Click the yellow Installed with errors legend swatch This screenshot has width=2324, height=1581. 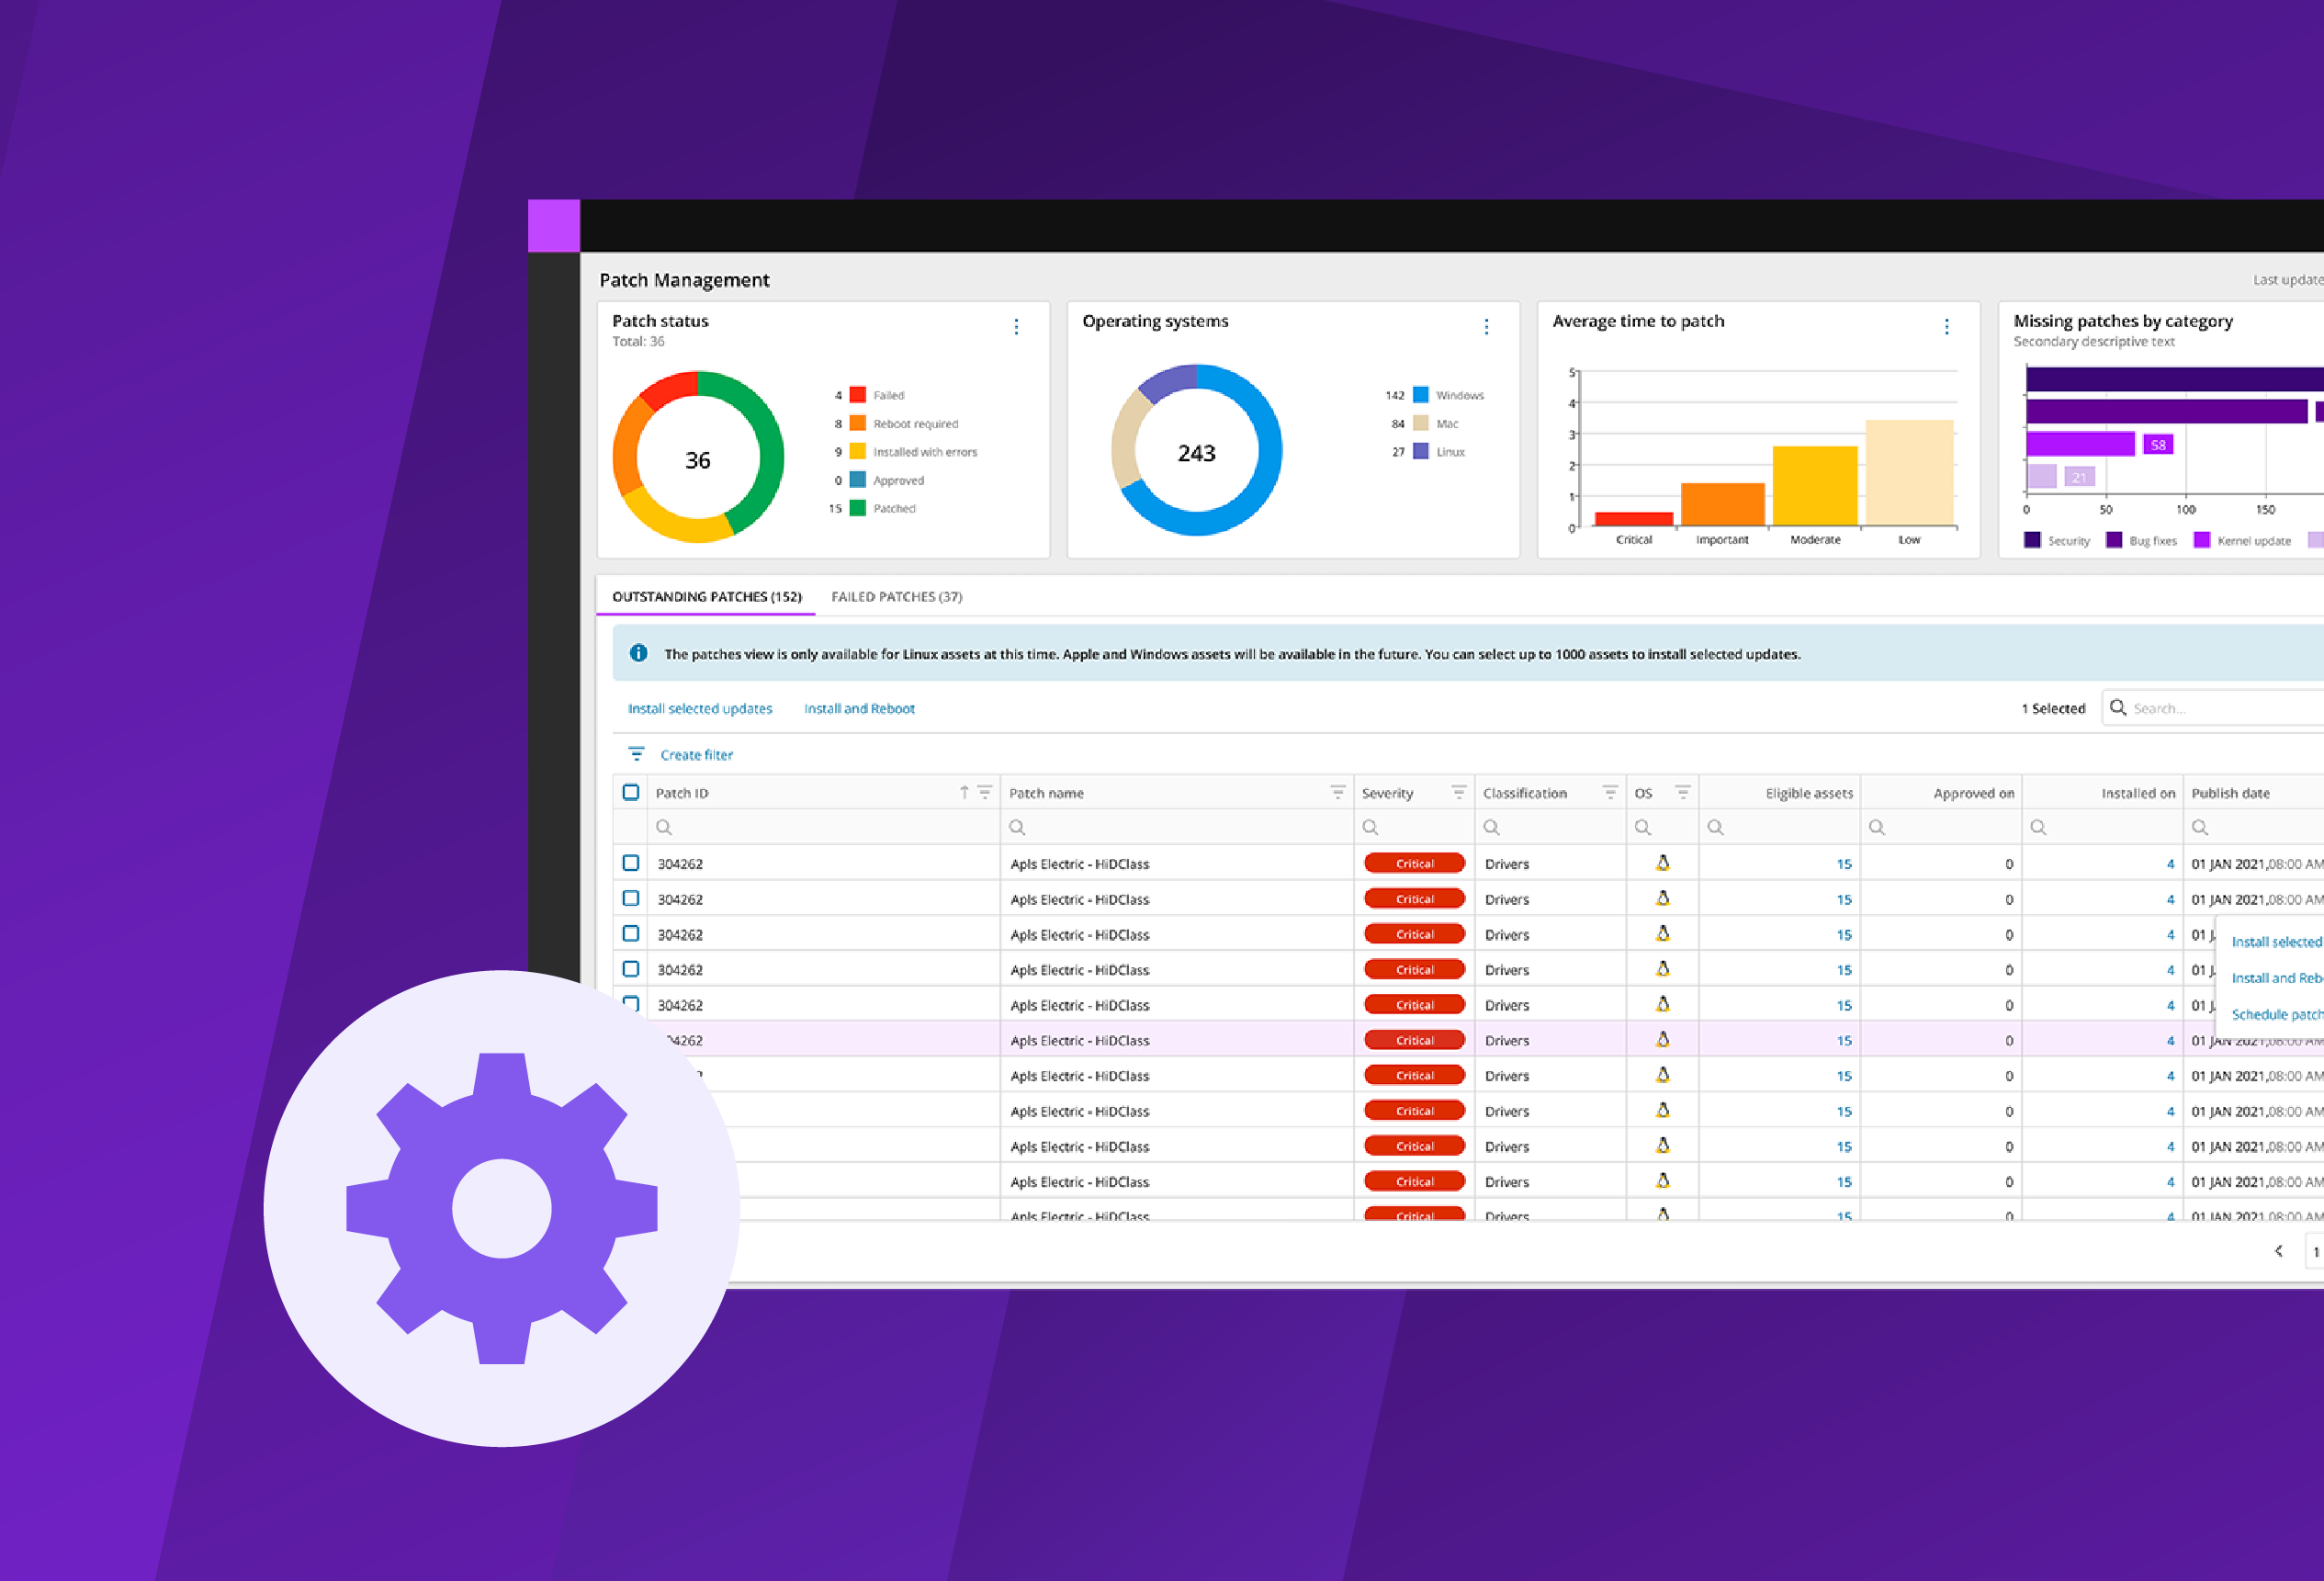(857, 451)
